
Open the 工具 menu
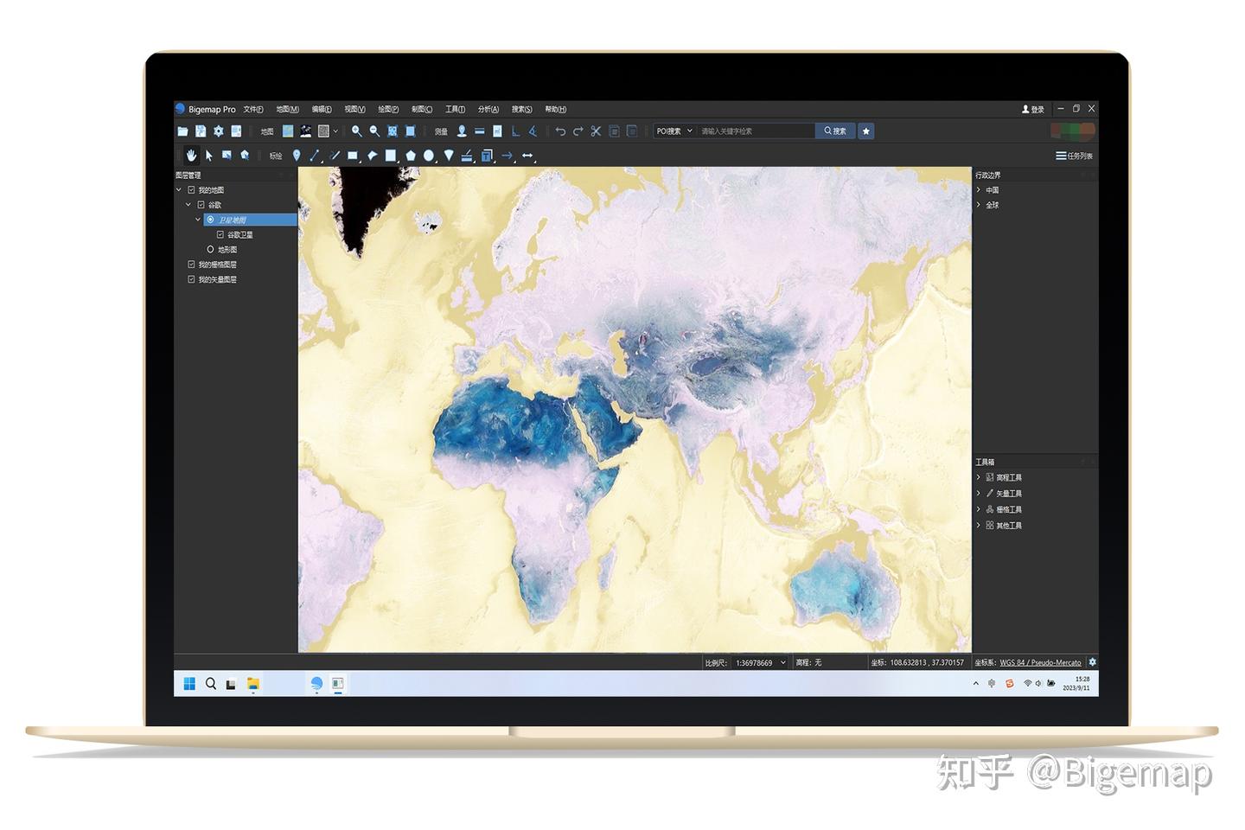pos(455,109)
